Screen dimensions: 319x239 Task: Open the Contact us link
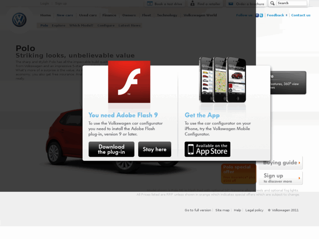[x=301, y=15]
